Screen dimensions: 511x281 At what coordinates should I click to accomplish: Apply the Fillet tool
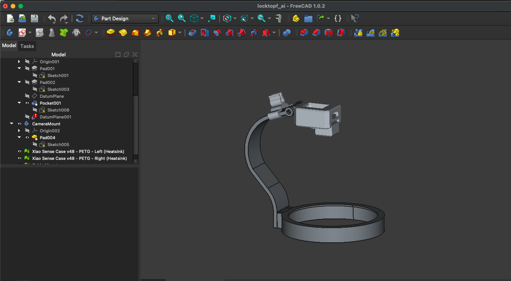304,33
